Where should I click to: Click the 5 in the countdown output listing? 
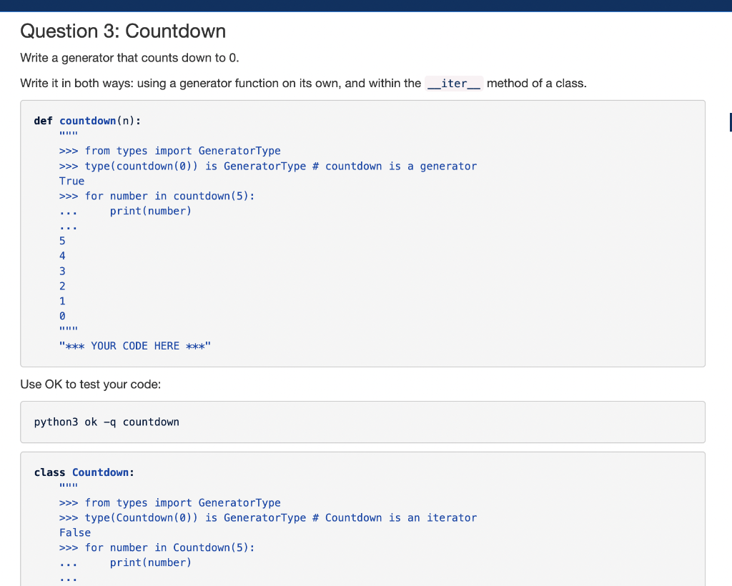61,241
